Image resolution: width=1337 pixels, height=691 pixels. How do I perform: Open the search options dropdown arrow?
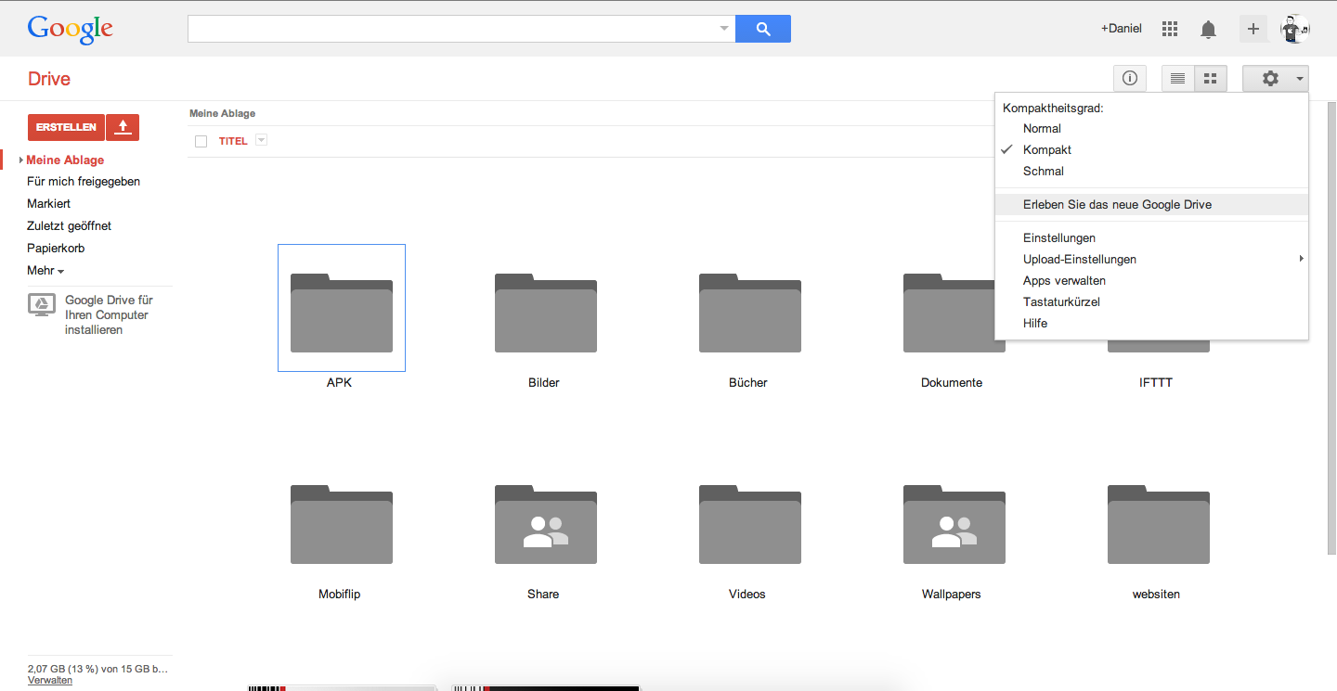coord(724,29)
